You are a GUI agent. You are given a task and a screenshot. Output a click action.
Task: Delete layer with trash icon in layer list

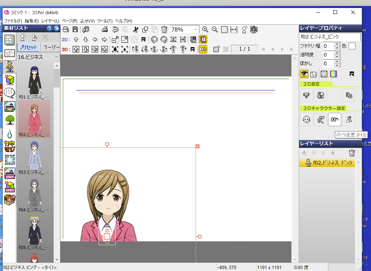coord(352,153)
